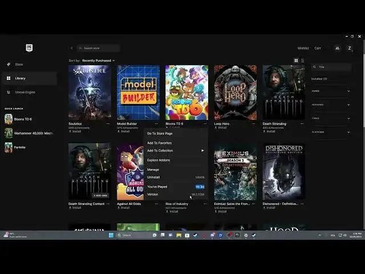Open three-dot menu for Death Stranding

tap(302, 124)
